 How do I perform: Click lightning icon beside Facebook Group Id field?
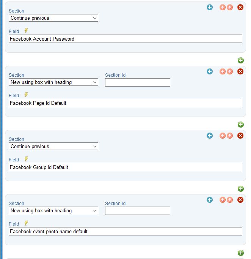26,159
